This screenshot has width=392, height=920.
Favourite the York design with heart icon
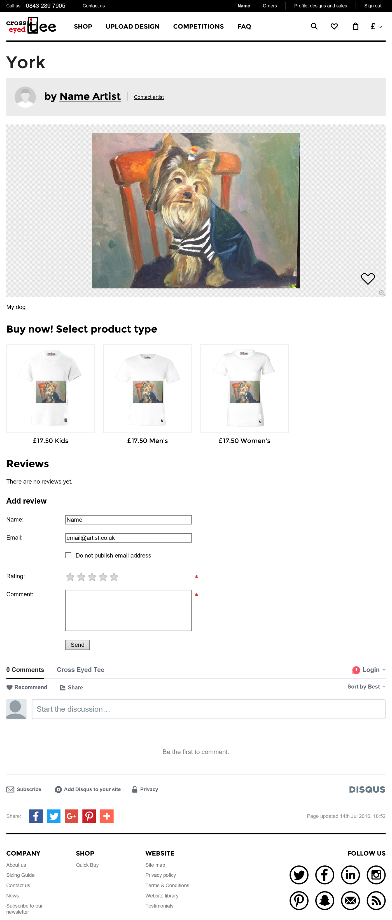(x=367, y=279)
